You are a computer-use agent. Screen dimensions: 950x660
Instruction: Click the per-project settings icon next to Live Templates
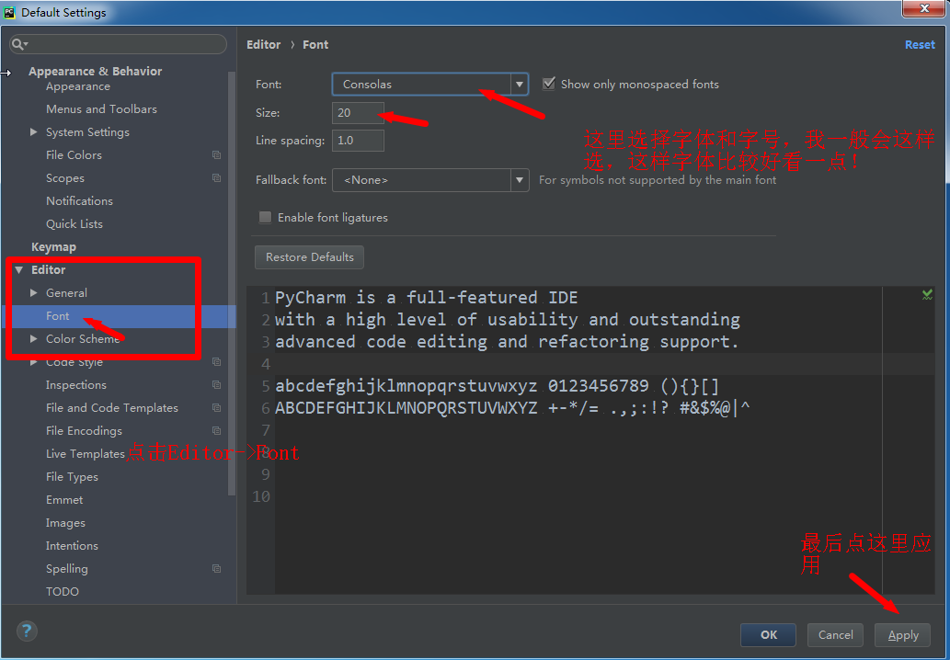coord(217,454)
